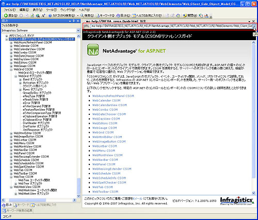Expand the Band オブジェクト tree node
The width and height of the screenshot is (258, 220).
click(20, 79)
